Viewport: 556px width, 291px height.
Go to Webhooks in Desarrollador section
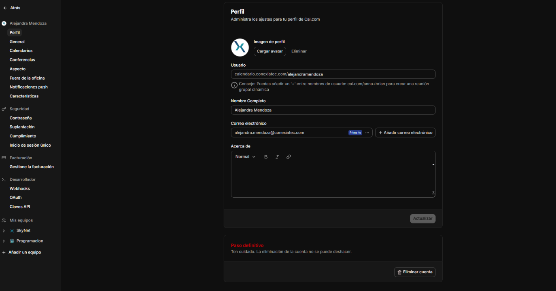coord(20,188)
